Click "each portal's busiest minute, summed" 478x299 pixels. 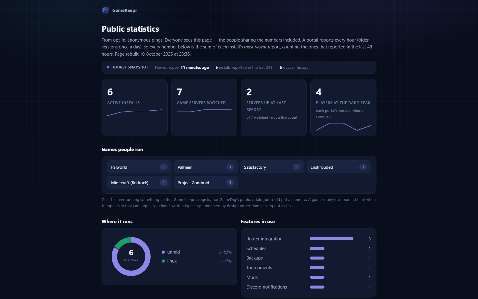click(x=340, y=113)
